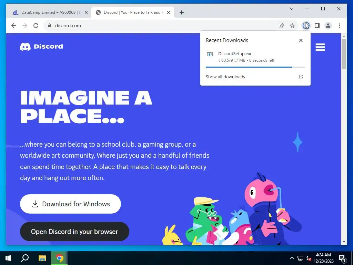Open Discord hamburger navigation menu
The height and width of the screenshot is (265, 353).
tap(320, 47)
